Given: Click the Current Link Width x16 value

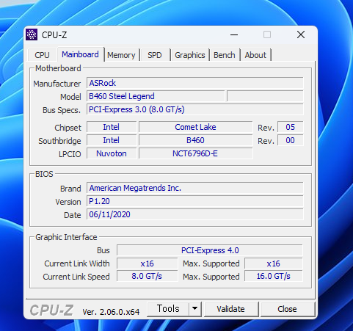Looking at the screenshot, I should tap(147, 263).
